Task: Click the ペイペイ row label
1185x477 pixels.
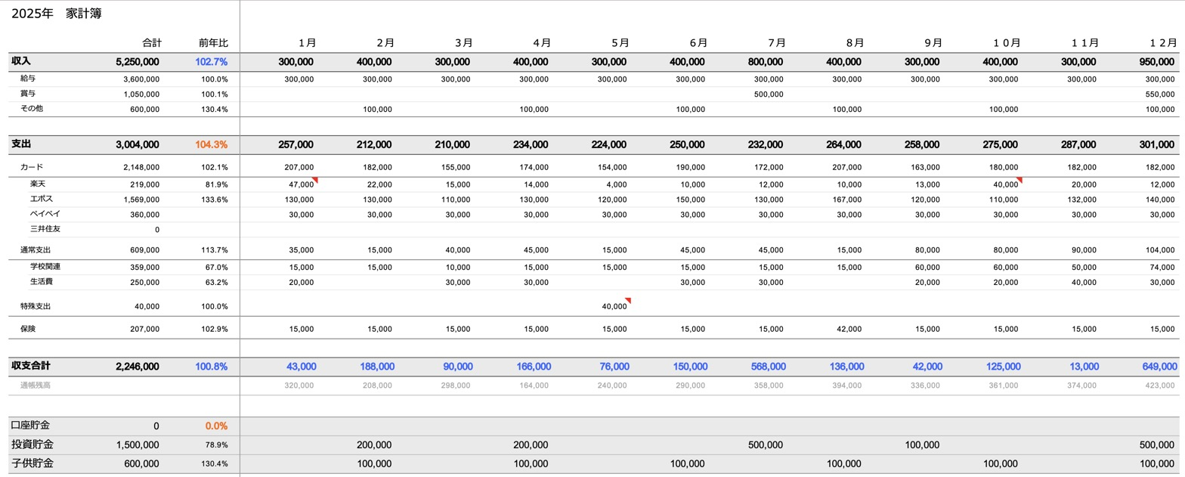Action: pos(45,214)
